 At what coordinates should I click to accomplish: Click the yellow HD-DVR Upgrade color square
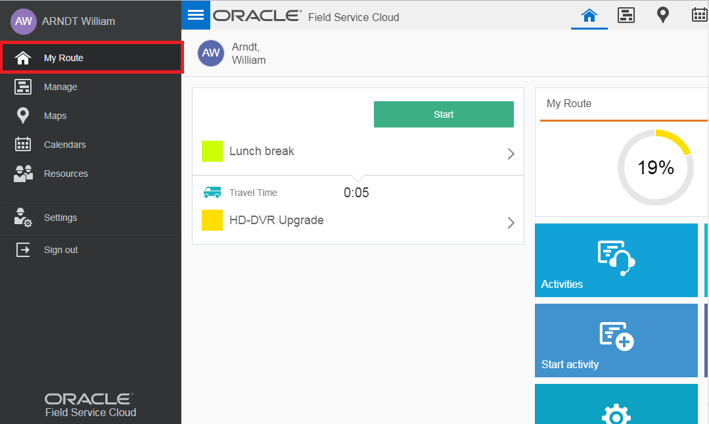(x=212, y=220)
